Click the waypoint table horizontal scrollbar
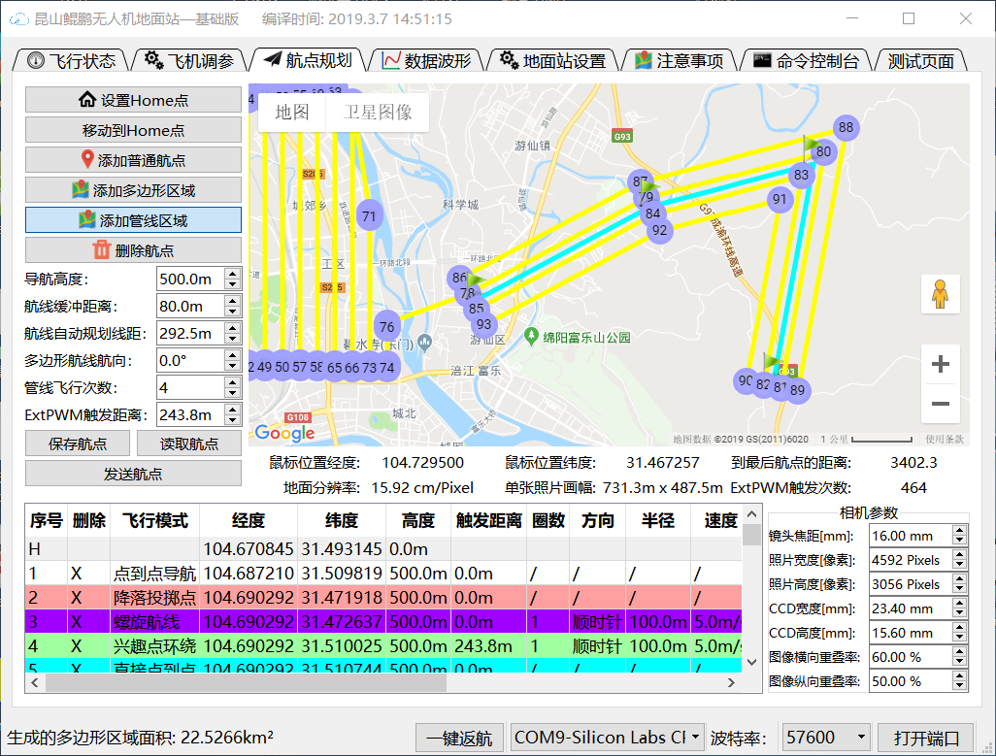This screenshot has height=756, width=996. (x=243, y=682)
